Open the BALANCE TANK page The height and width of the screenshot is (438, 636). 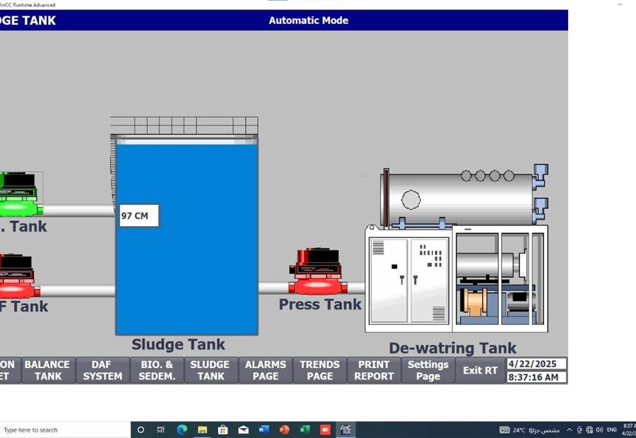point(47,370)
